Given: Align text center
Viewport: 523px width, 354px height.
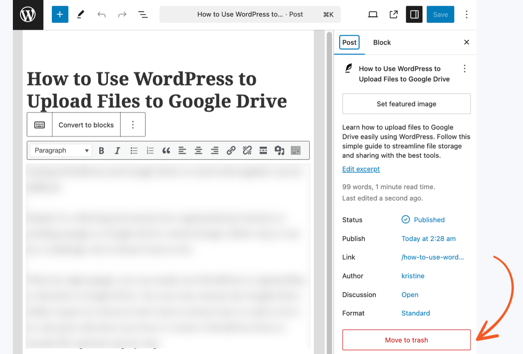Looking at the screenshot, I should click(198, 150).
